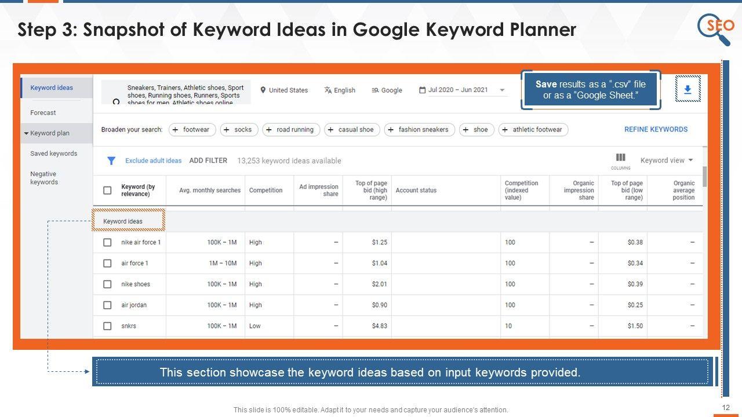
Task: Go to Forecast in the sidebar
Action: pyautogui.click(x=43, y=113)
